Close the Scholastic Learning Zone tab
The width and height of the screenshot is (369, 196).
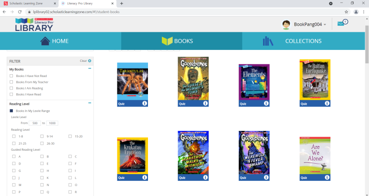coord(55,3)
